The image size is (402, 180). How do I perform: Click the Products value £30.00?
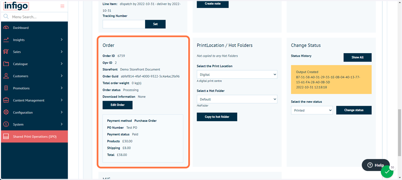pos(127,141)
